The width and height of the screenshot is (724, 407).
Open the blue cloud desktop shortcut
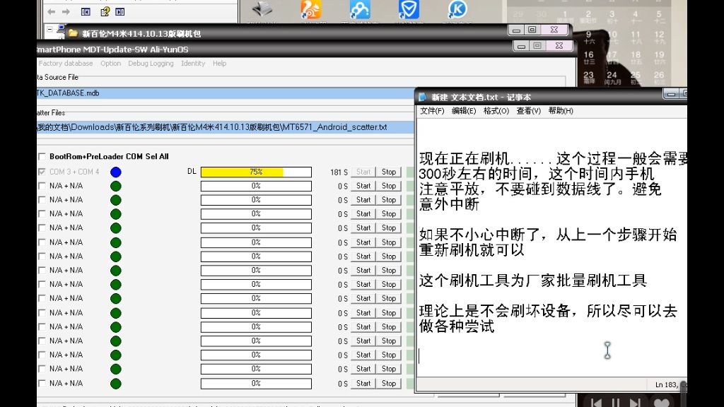(x=360, y=10)
